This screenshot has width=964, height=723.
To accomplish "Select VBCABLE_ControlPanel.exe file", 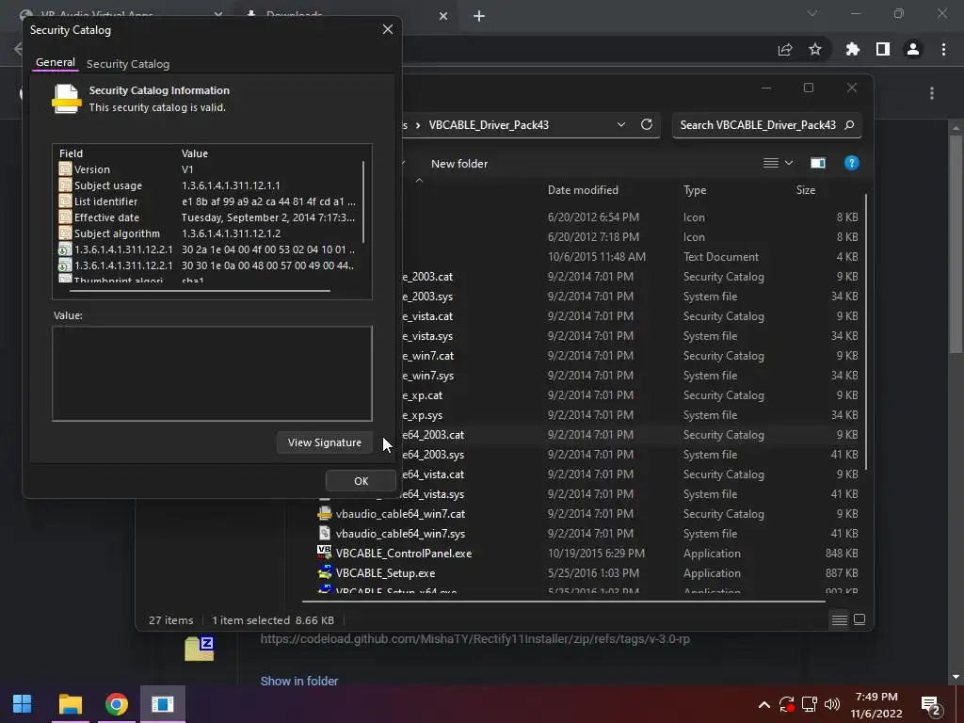I will coord(404,554).
